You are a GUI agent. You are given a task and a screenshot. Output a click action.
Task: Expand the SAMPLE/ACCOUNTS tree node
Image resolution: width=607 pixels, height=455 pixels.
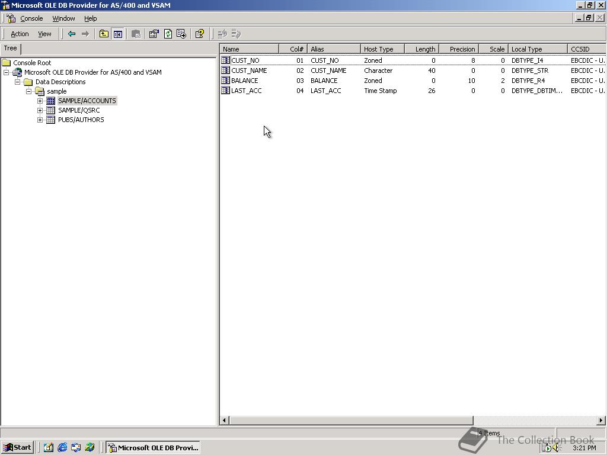(40, 101)
